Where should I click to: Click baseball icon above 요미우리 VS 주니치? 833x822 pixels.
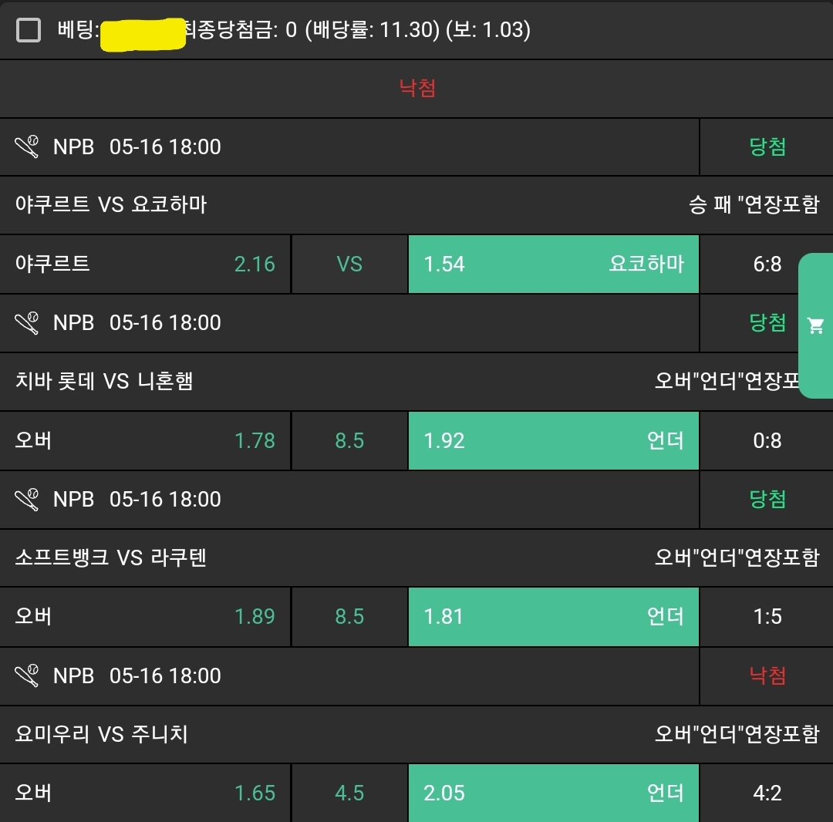pyautogui.click(x=27, y=675)
